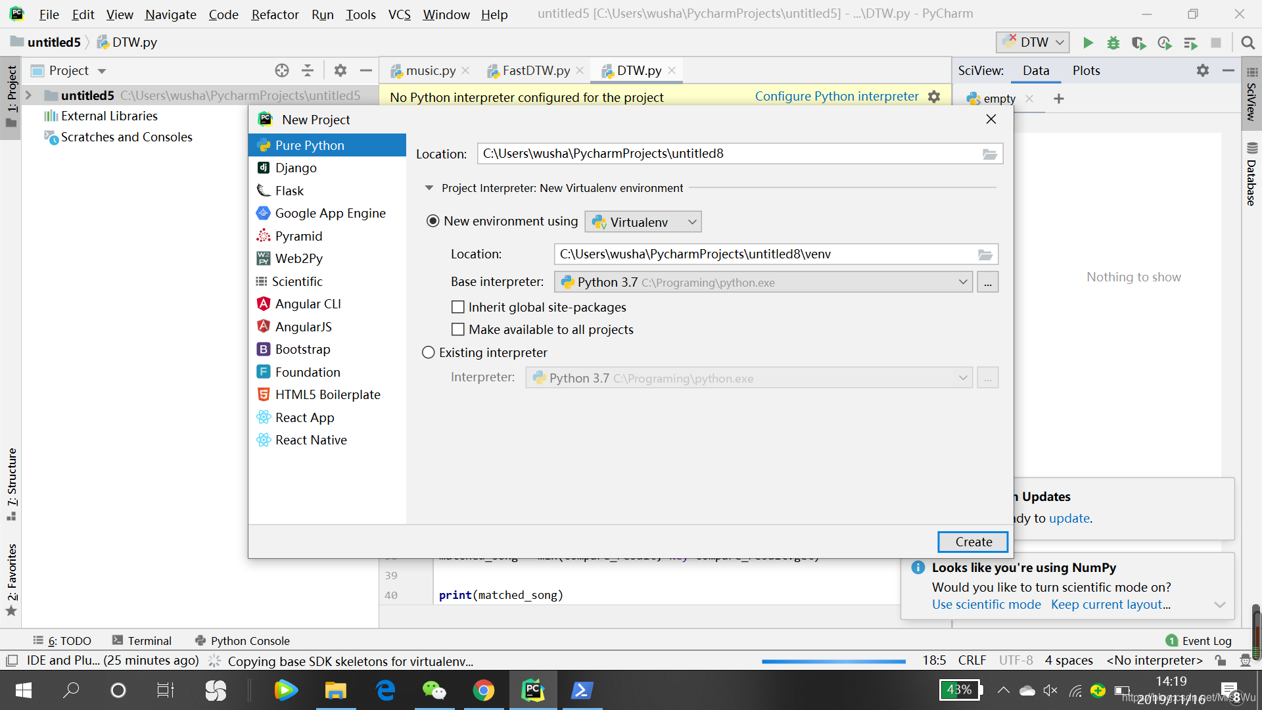Click the update link in notification

point(1069,518)
